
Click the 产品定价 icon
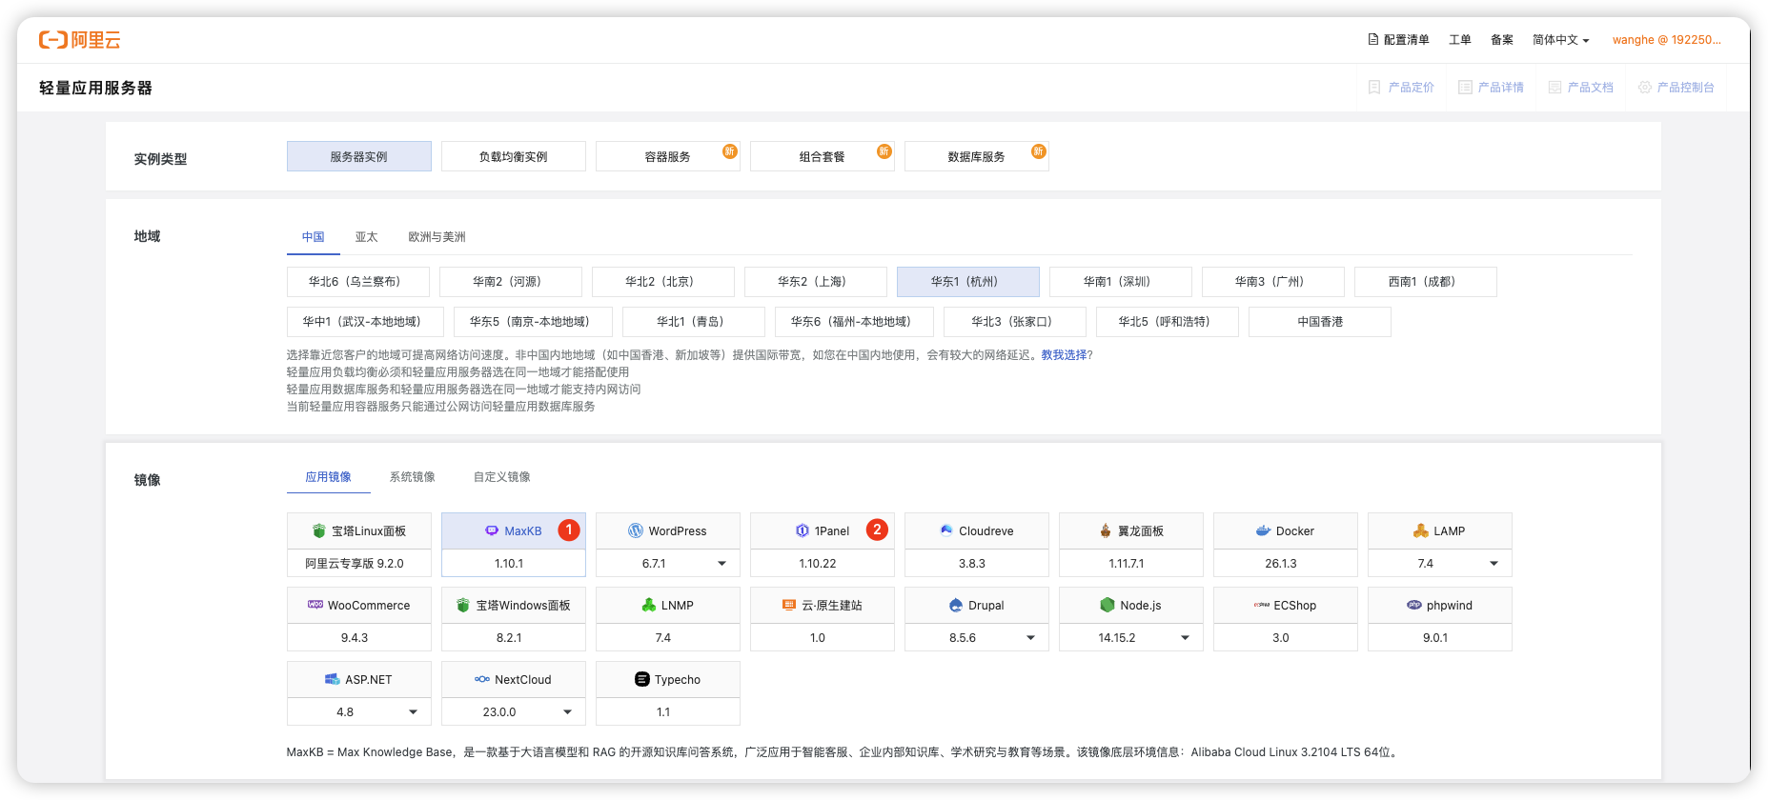point(1374,88)
